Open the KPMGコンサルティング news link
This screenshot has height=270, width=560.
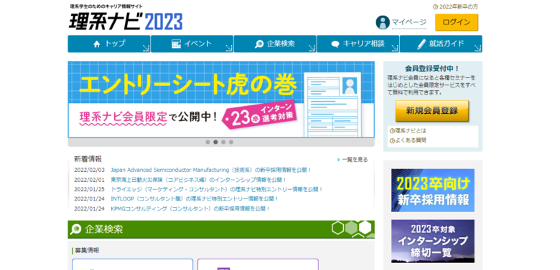pyautogui.click(x=190, y=208)
